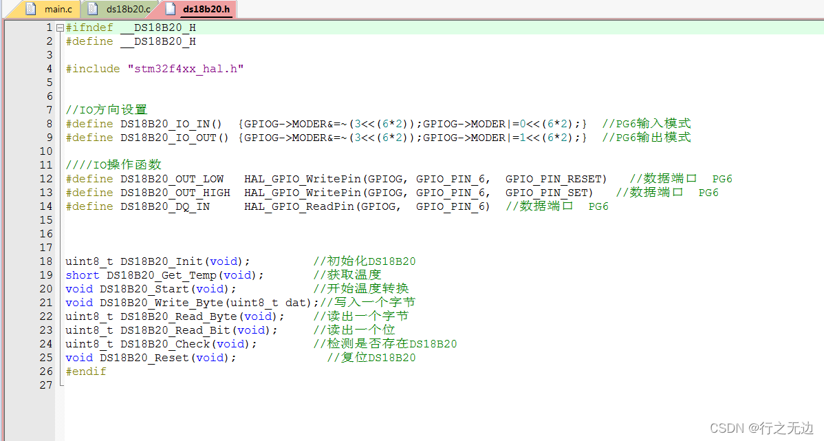
Task: Click the ////IO操作函数 comment
Action: click(113, 165)
